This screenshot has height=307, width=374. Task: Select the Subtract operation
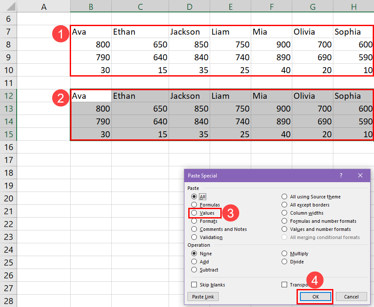(194, 269)
